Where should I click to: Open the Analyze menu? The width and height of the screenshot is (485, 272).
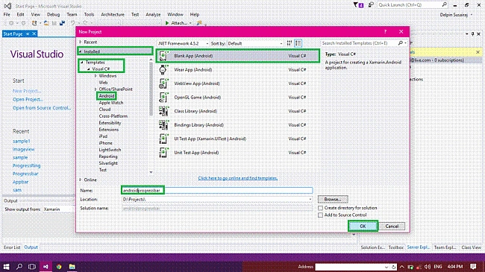pos(153,14)
